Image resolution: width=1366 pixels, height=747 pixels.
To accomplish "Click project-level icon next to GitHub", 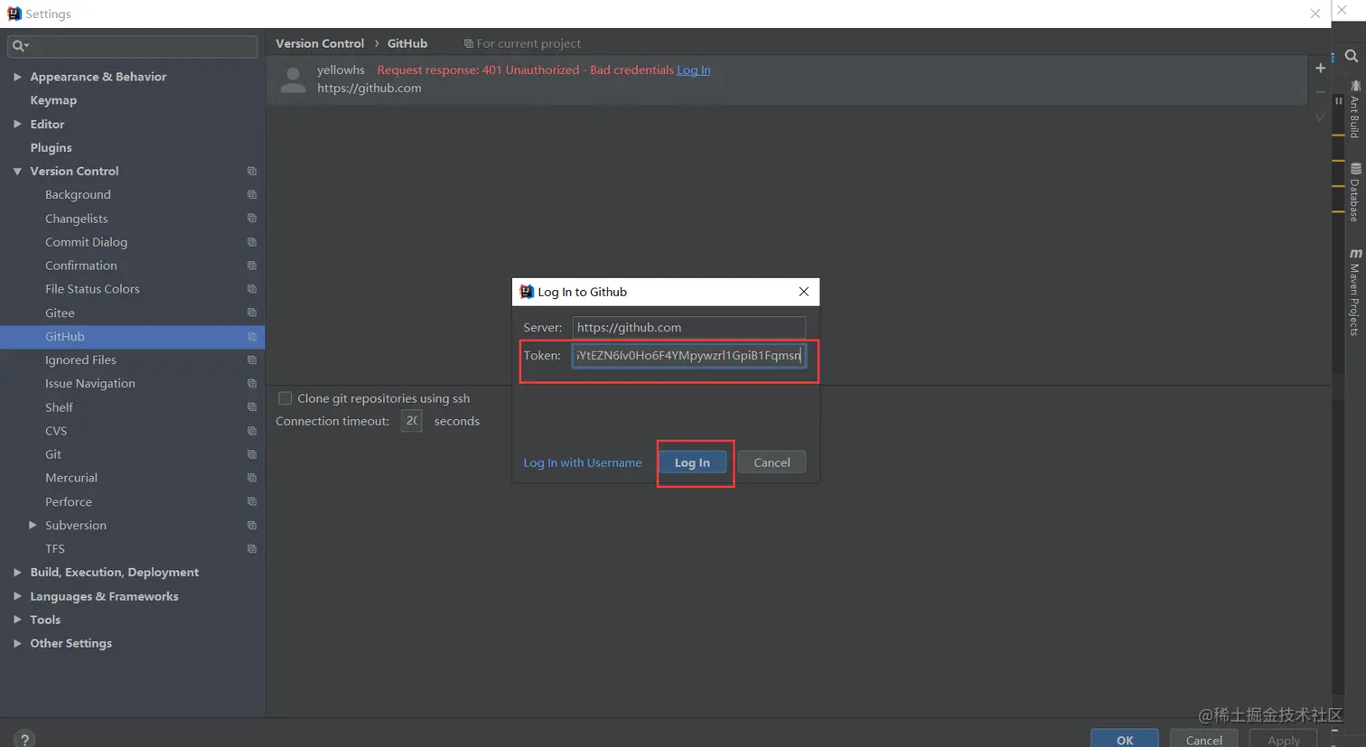I will 252,337.
